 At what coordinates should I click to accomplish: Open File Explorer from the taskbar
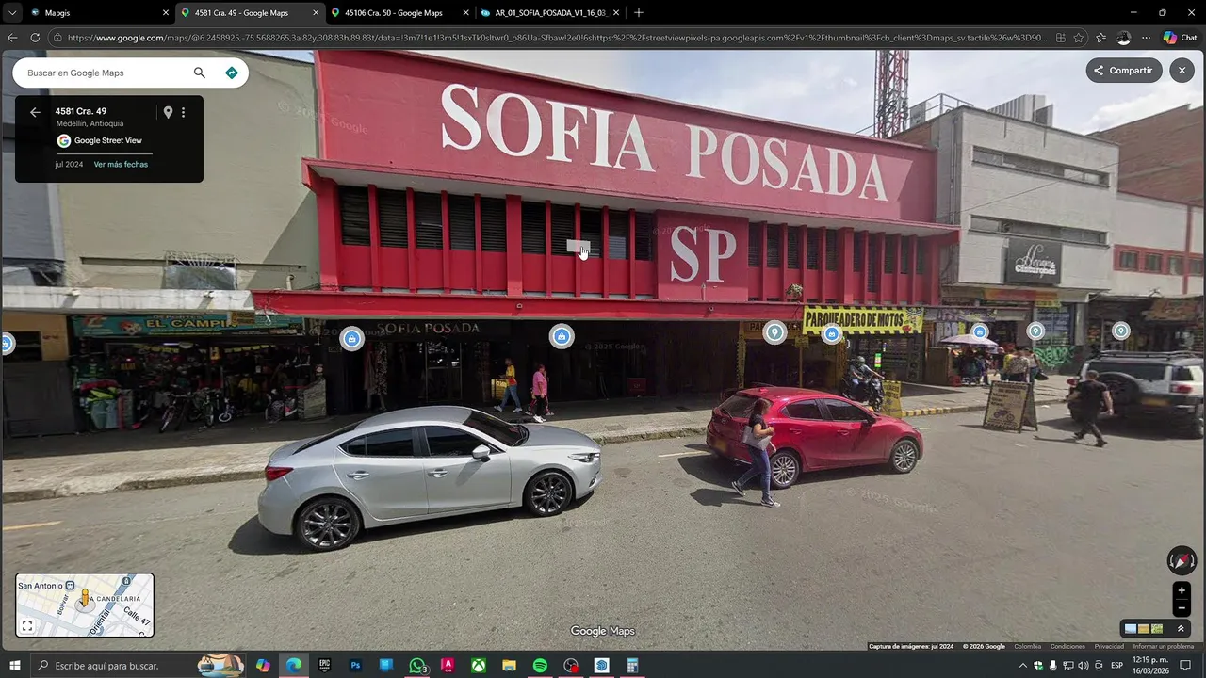[509, 666]
